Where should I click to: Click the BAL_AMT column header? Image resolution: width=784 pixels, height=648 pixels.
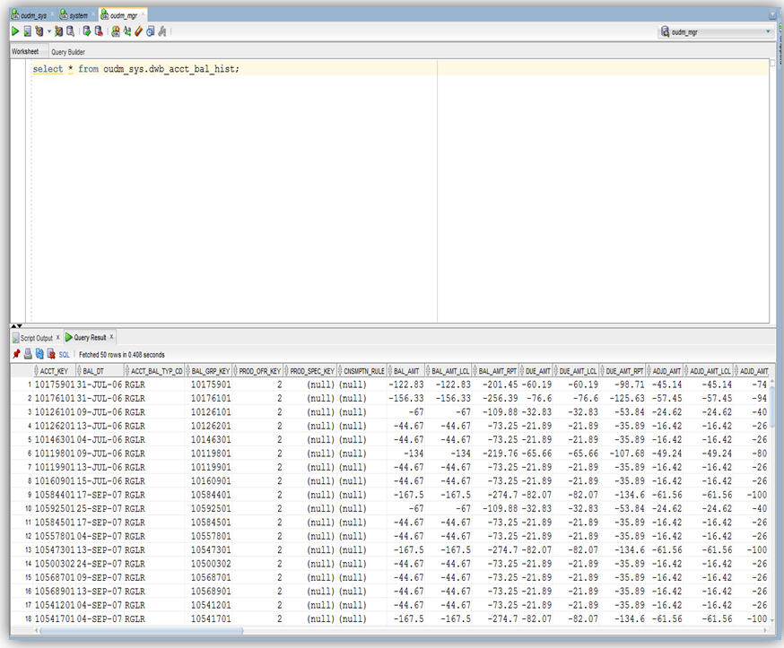click(406, 371)
